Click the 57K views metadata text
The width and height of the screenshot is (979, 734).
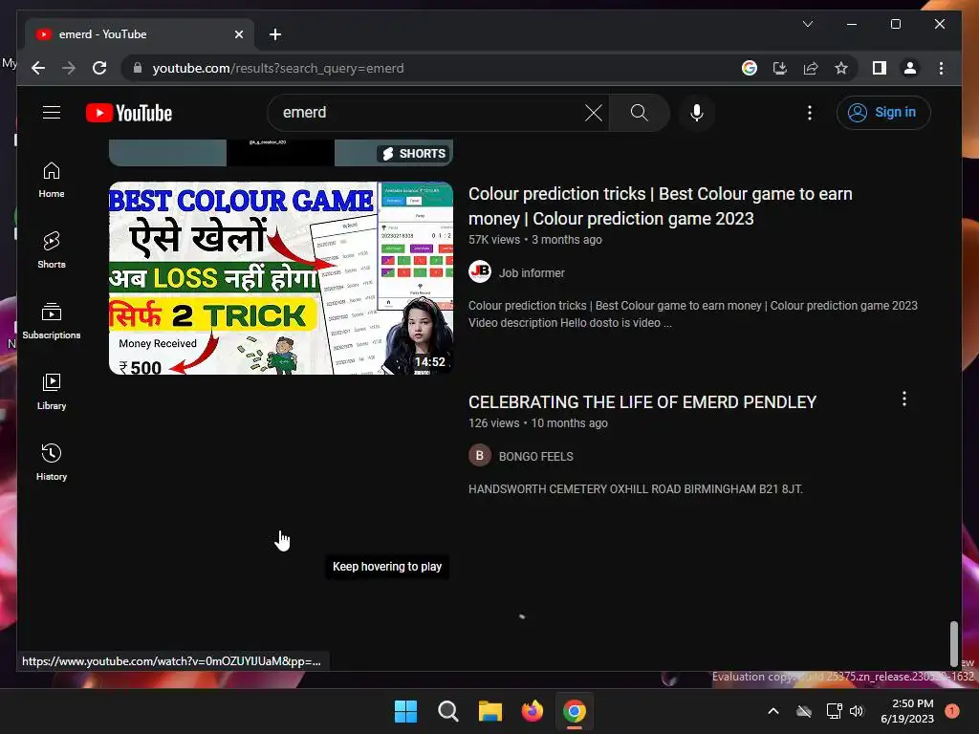click(x=494, y=240)
